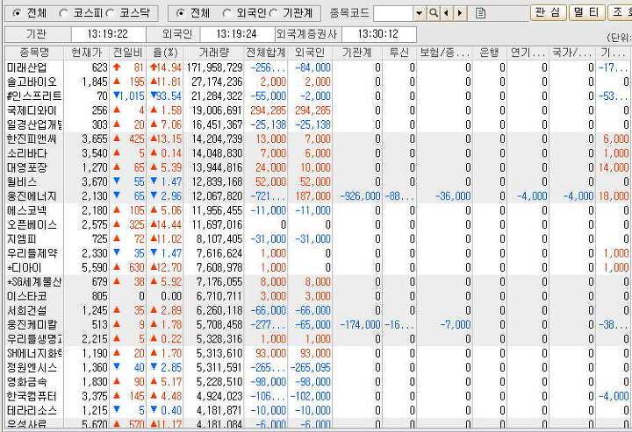Select the 이스타코 row name

click(x=26, y=296)
